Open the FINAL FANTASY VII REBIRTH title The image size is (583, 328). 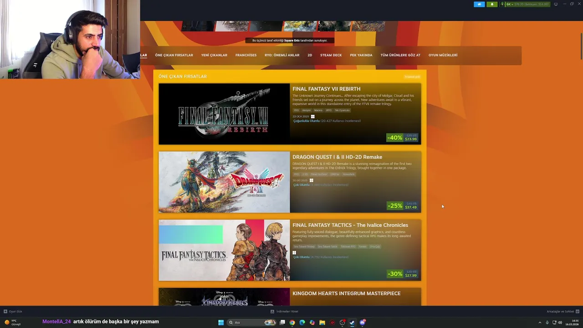click(x=327, y=89)
